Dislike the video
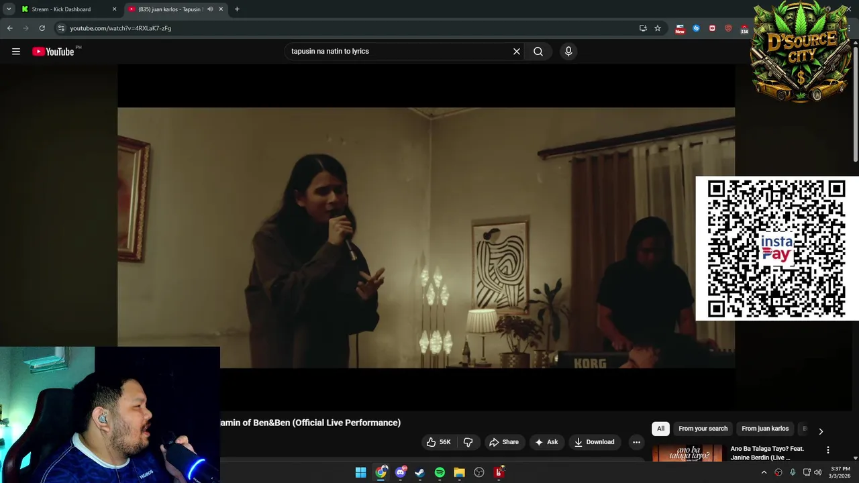The height and width of the screenshot is (483, 859). pyautogui.click(x=468, y=442)
